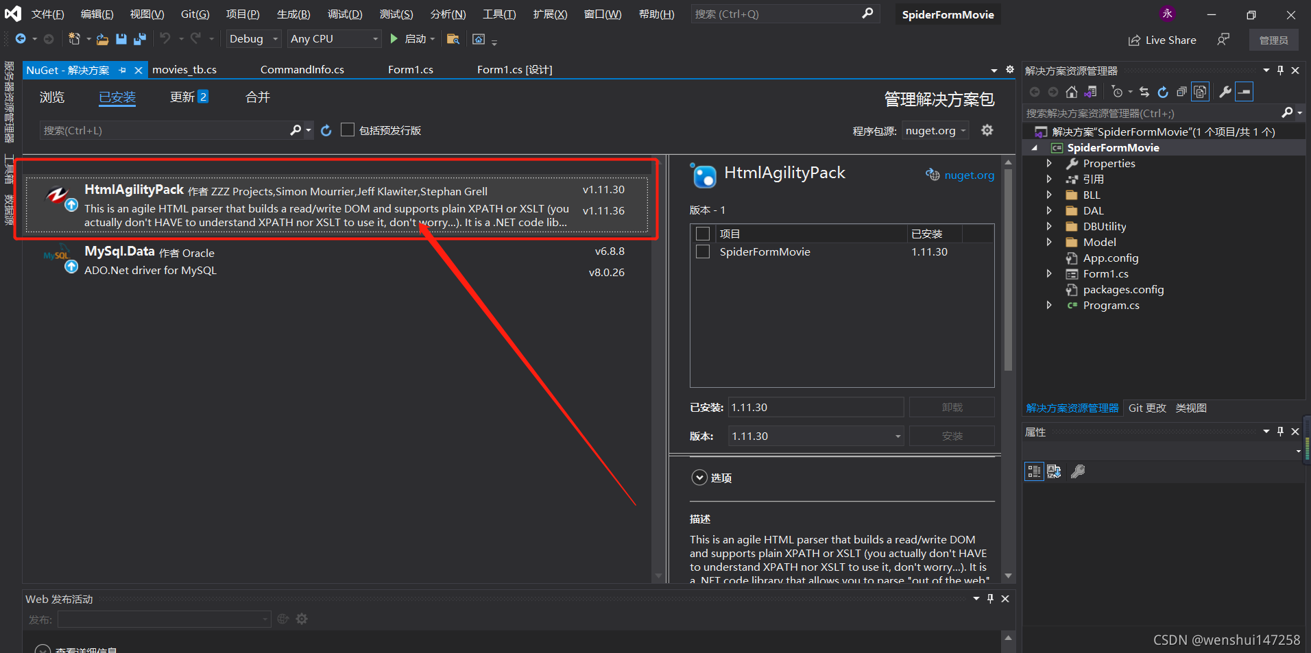Click pending changes filter clock icon
Image resolution: width=1311 pixels, height=653 pixels.
pos(1118,92)
